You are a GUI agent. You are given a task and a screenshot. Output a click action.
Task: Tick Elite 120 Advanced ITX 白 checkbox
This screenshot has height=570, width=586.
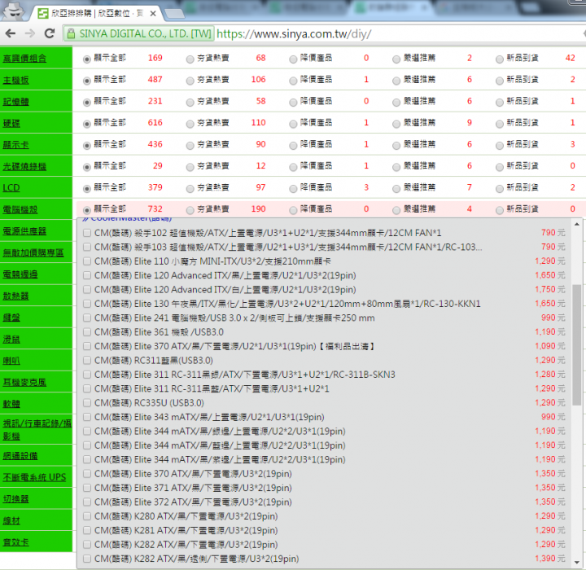[87, 290]
